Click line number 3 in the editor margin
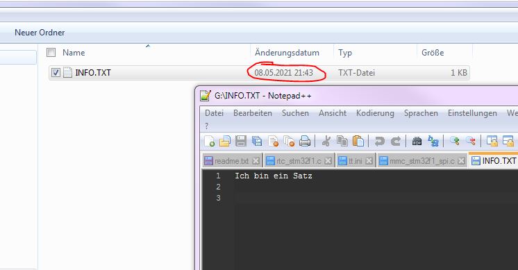The height and width of the screenshot is (270, 518). coord(218,198)
